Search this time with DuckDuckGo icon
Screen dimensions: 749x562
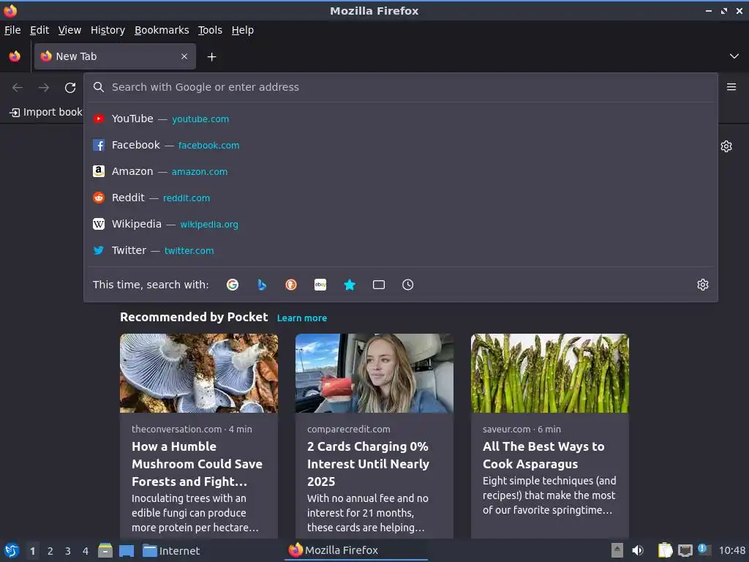pos(291,285)
